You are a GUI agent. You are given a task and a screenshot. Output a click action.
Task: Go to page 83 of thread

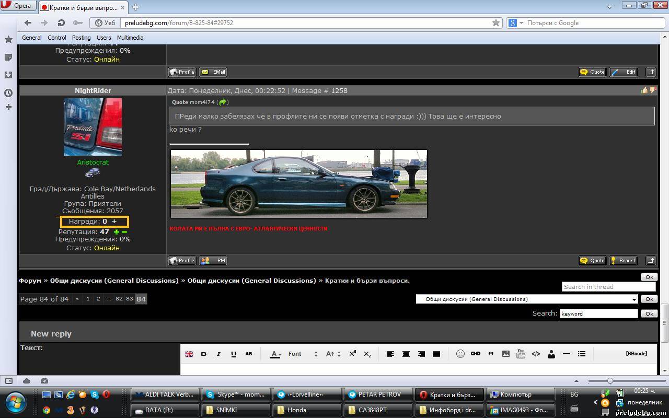[130, 299]
